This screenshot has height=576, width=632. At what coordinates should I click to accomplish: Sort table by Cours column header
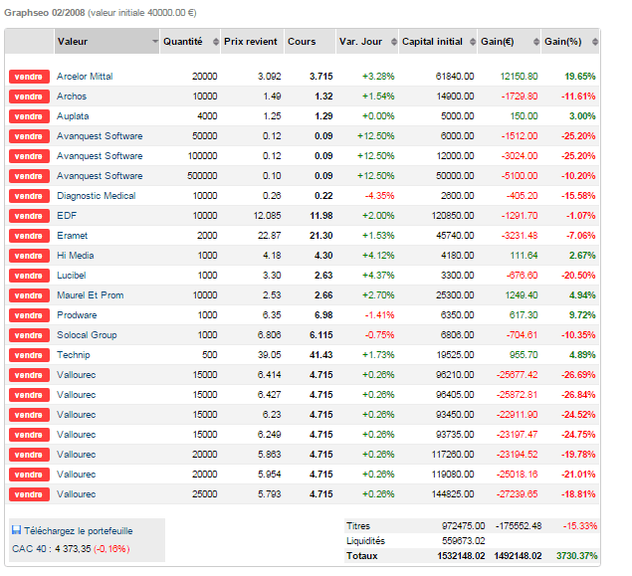[x=302, y=42]
